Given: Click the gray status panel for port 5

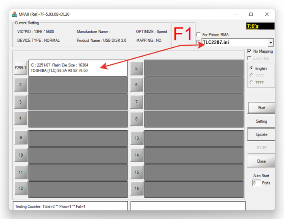Looking at the screenshot, I should pos(194,68).
